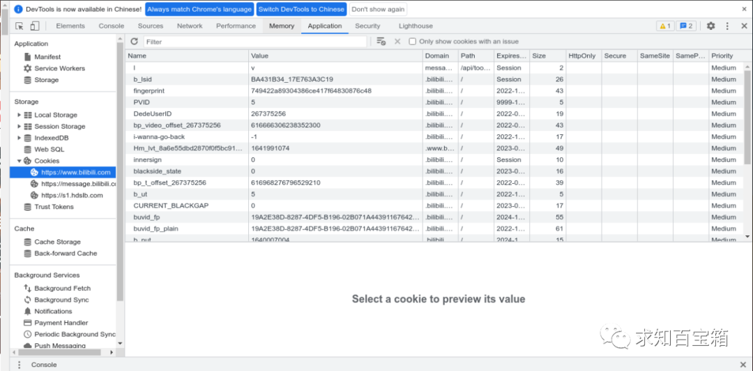Close the DevTools panel
This screenshot has height=371, width=753.
click(x=743, y=26)
